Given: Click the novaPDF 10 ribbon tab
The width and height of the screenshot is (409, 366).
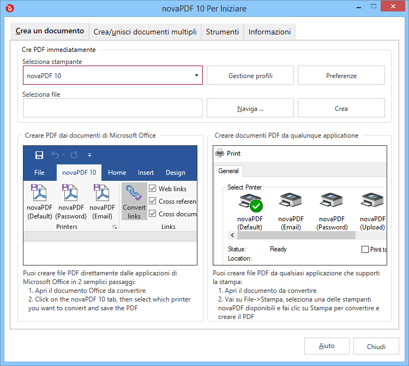Looking at the screenshot, I should pos(79,173).
